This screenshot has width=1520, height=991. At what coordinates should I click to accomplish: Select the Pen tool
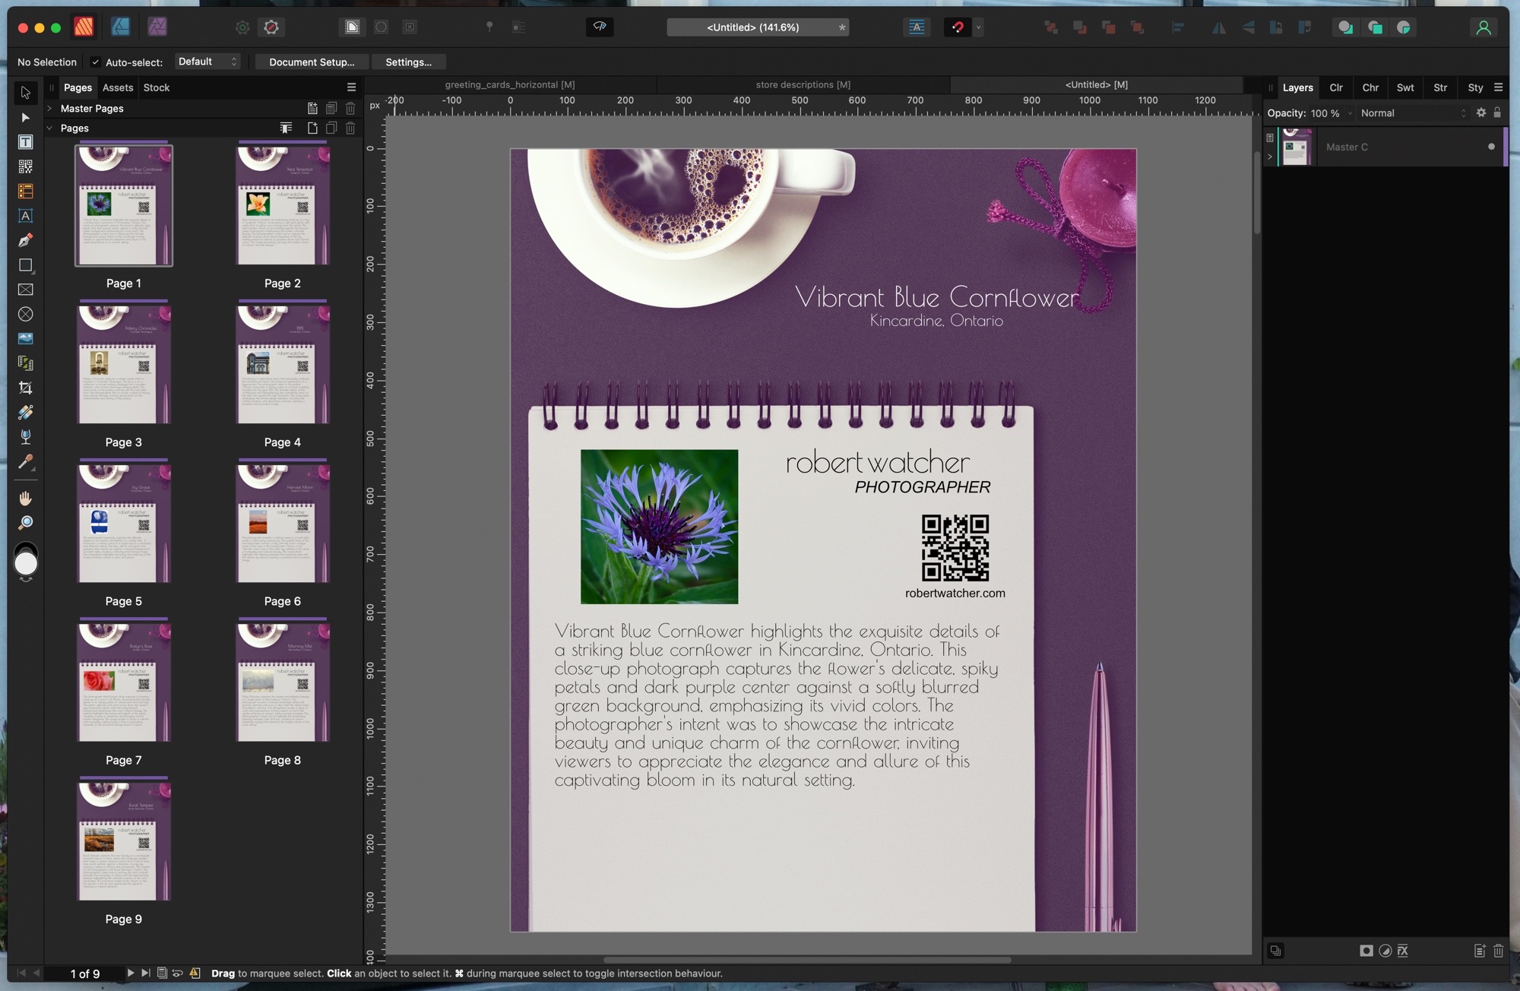tap(25, 240)
